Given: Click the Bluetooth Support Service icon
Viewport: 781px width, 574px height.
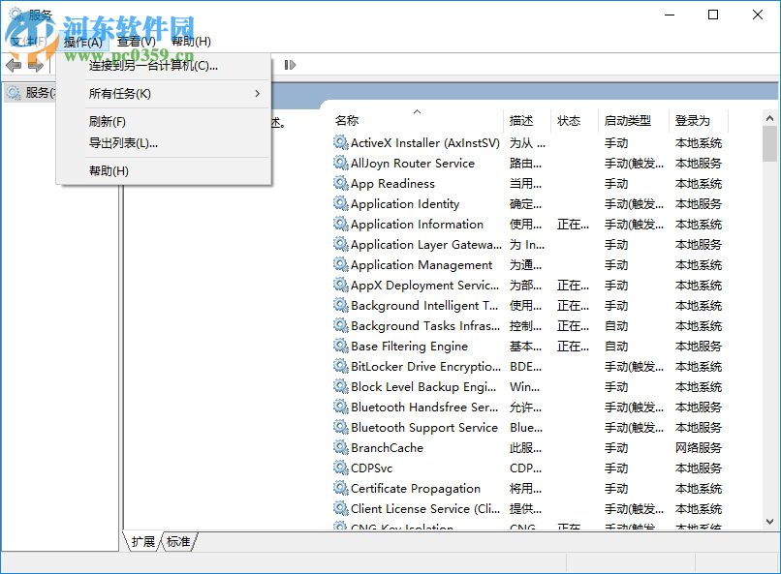Looking at the screenshot, I should coord(341,427).
